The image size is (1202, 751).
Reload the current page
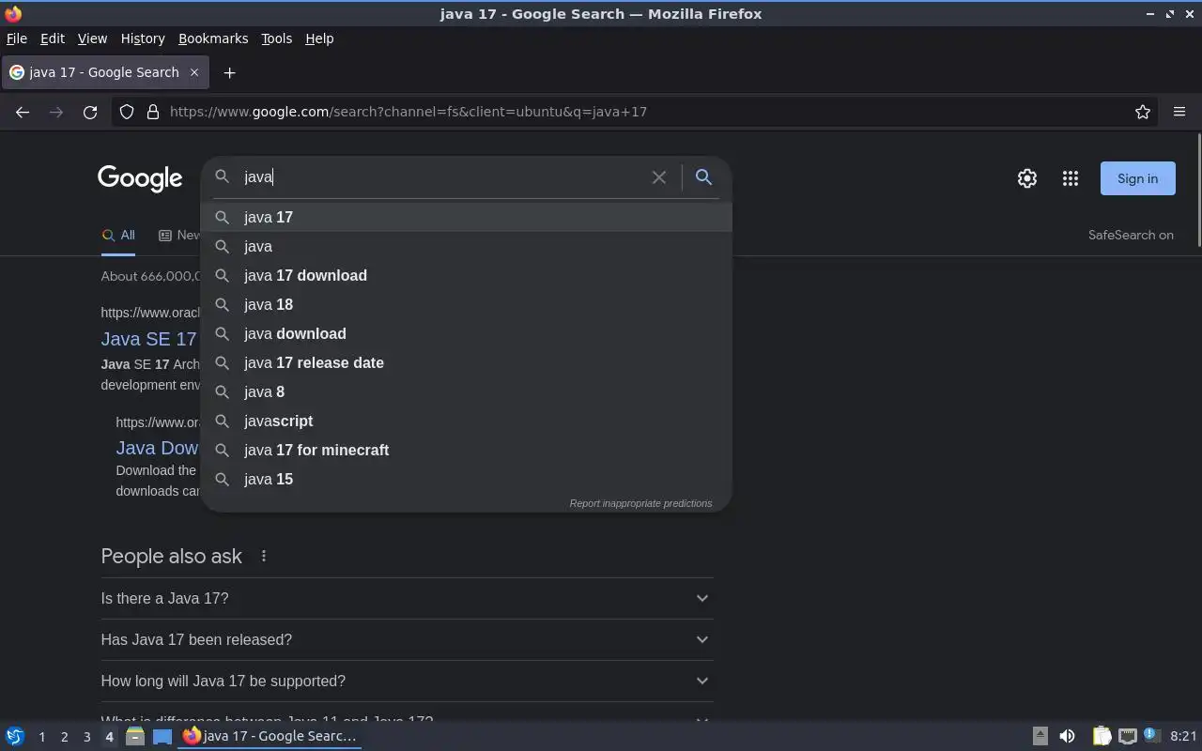coord(90,112)
